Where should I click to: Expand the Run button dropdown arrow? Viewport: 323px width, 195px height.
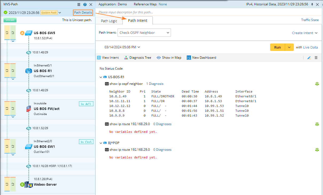[x=289, y=47]
